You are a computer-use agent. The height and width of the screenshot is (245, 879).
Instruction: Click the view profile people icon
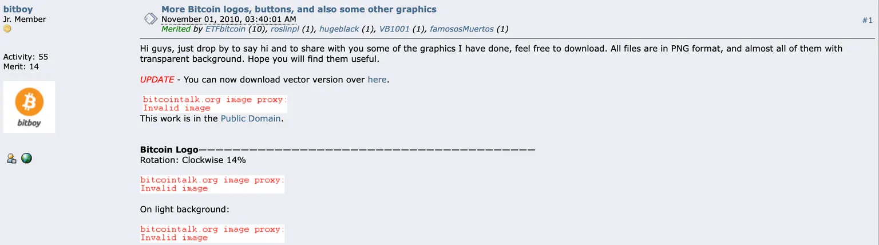coord(11,159)
